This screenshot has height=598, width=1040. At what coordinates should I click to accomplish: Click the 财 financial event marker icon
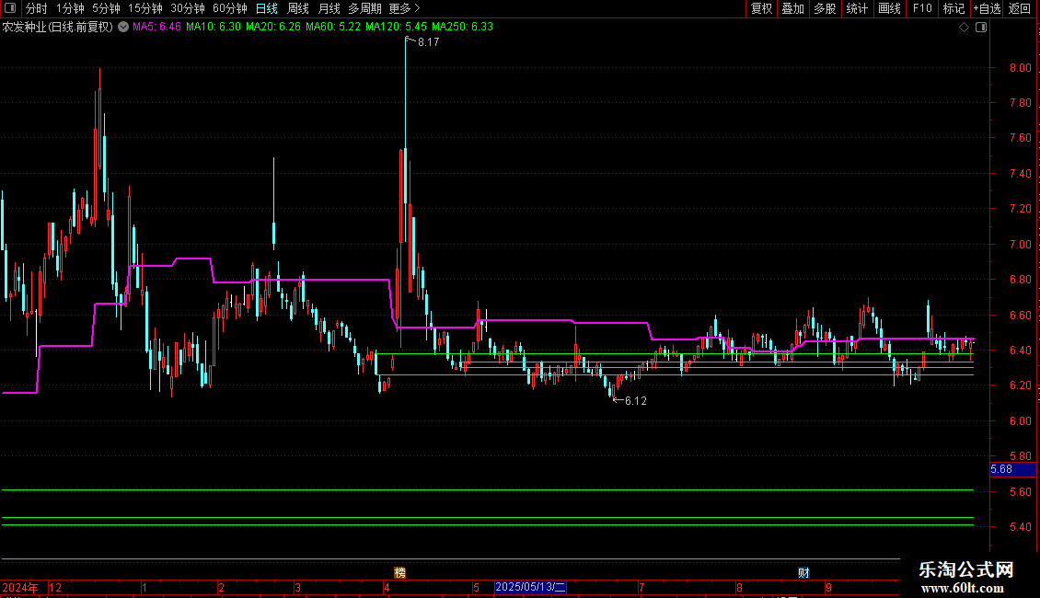pos(803,572)
